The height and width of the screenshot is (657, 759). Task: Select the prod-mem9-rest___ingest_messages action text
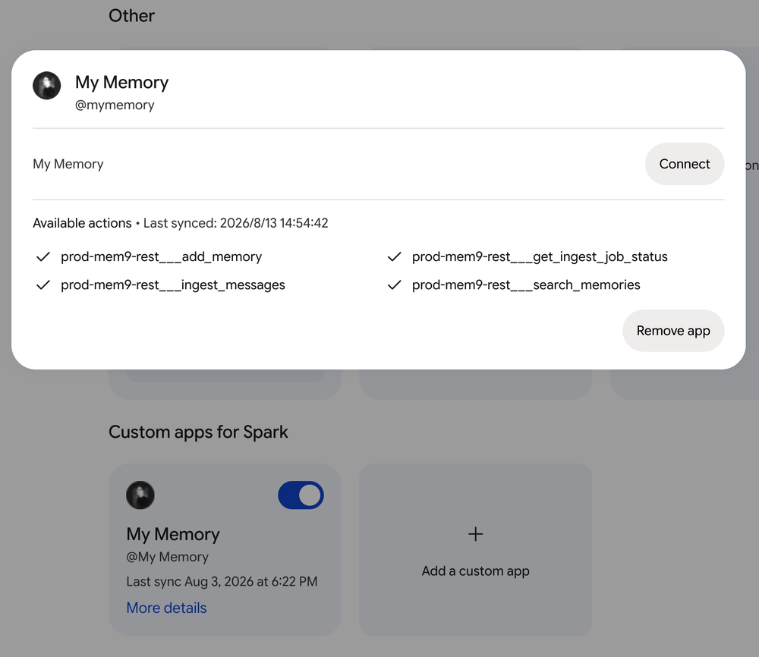pos(173,285)
